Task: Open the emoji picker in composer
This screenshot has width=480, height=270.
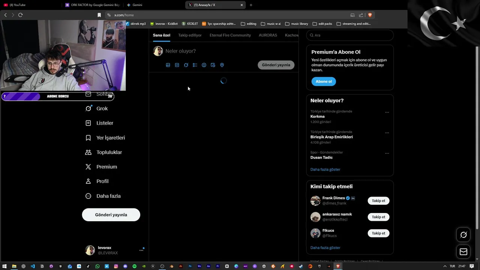Action: pos(204,65)
